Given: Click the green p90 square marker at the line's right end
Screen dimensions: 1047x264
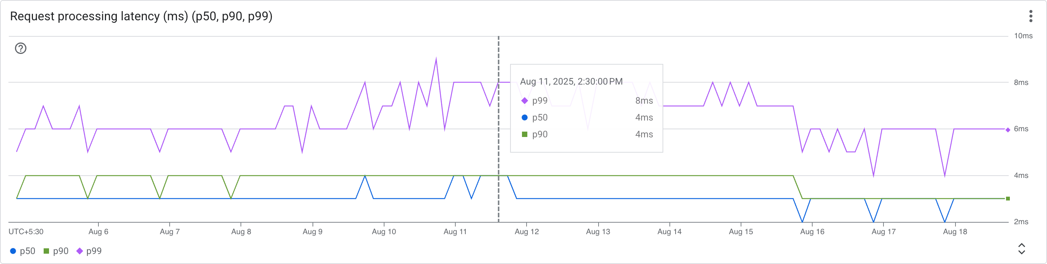Looking at the screenshot, I should [1008, 199].
